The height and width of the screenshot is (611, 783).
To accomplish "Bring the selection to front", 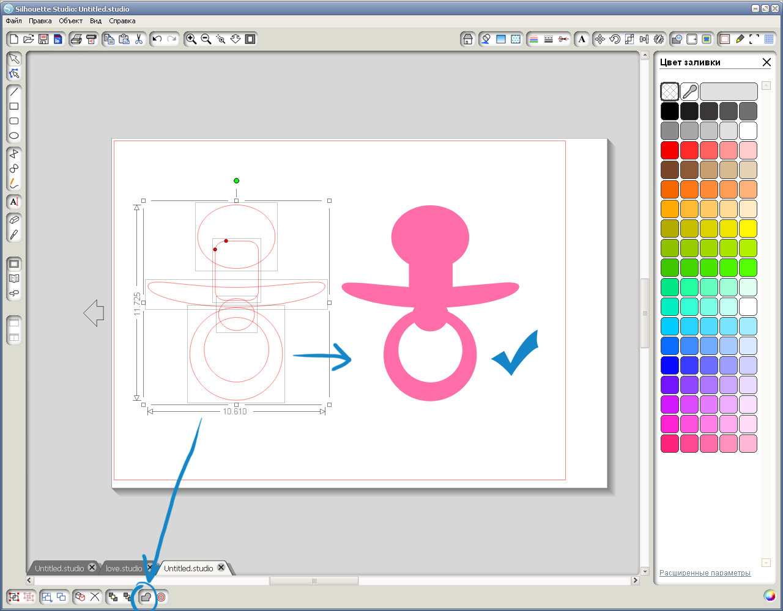I will pos(113,597).
